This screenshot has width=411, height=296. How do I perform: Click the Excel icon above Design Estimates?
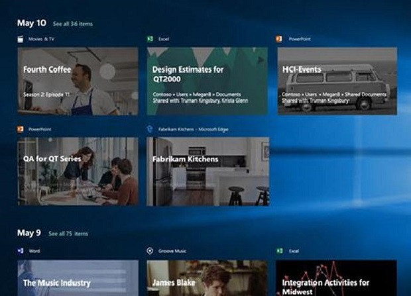tap(150, 39)
